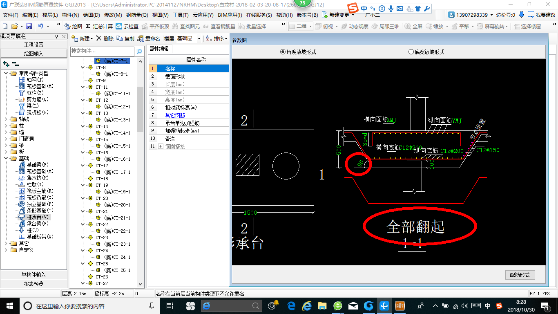The height and width of the screenshot is (314, 558).
Task: Click 查找图元 find element tool
Action: click(x=186, y=26)
